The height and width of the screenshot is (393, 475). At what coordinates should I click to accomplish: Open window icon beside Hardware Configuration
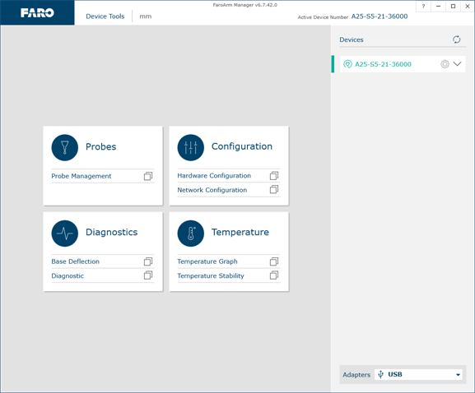click(274, 176)
